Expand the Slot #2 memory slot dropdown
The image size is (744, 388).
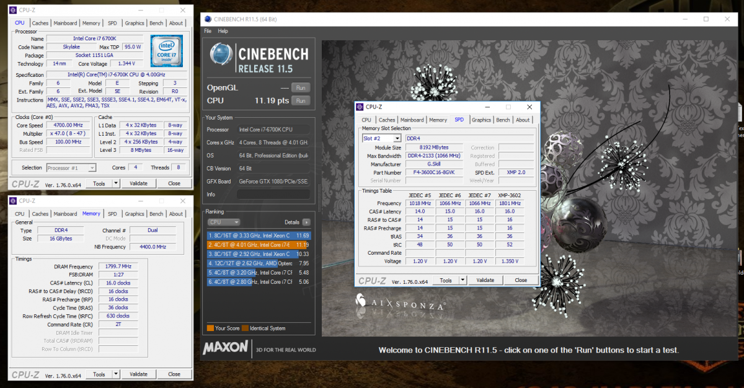coord(397,138)
